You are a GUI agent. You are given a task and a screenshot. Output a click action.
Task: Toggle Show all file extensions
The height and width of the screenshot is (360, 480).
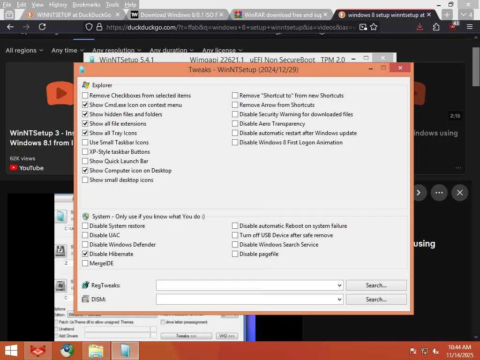pos(85,124)
